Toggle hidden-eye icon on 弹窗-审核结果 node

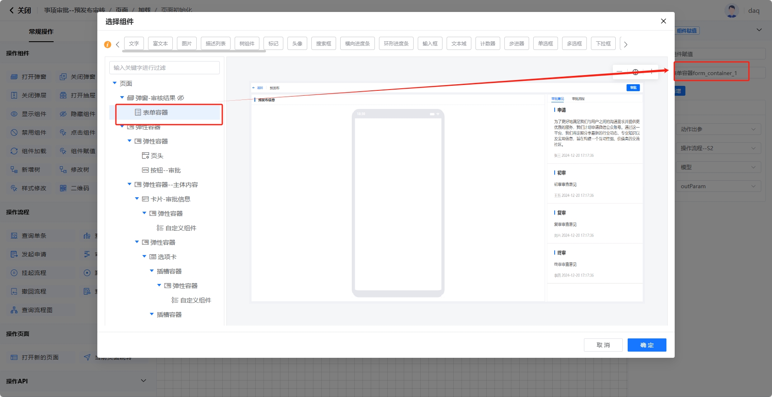point(181,98)
